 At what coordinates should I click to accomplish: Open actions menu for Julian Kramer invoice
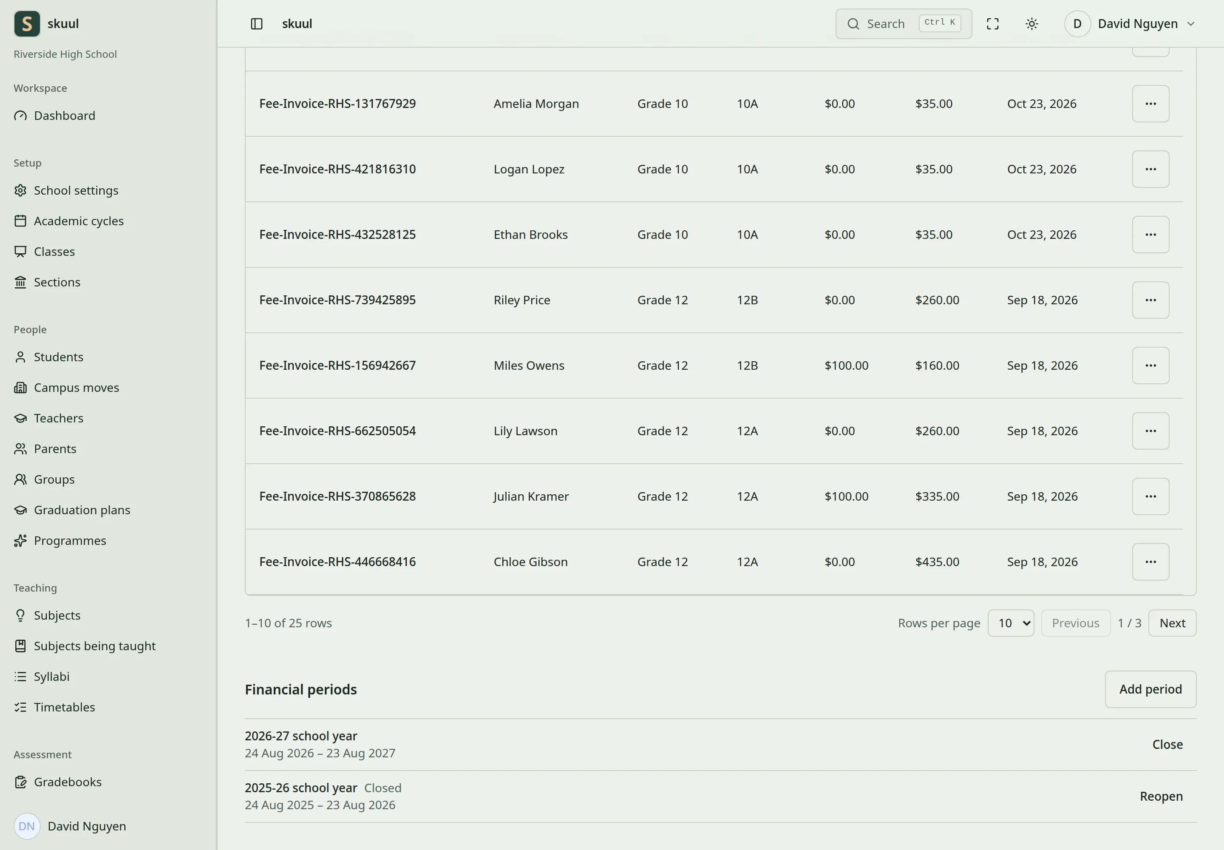pyautogui.click(x=1150, y=497)
